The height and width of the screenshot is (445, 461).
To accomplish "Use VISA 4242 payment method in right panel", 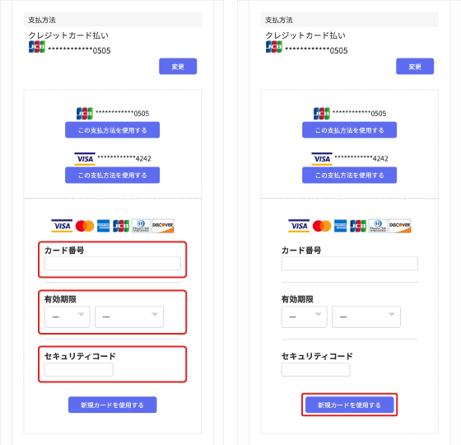I will coord(349,175).
